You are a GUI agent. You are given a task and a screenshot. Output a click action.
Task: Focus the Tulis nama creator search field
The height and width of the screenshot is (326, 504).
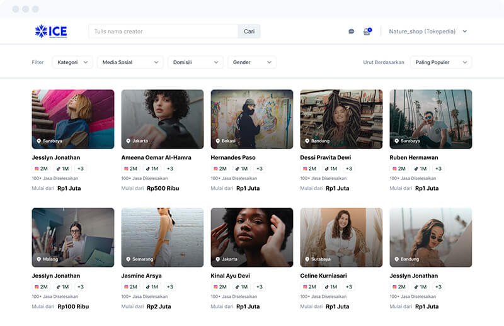164,31
